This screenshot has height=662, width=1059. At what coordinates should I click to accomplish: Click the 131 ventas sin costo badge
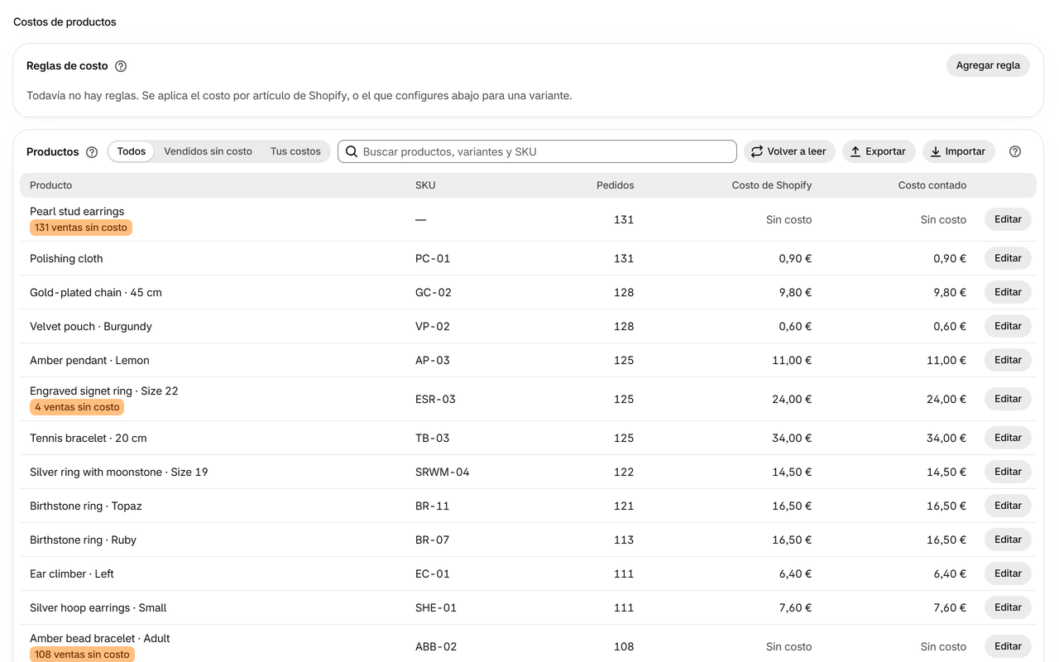(81, 228)
